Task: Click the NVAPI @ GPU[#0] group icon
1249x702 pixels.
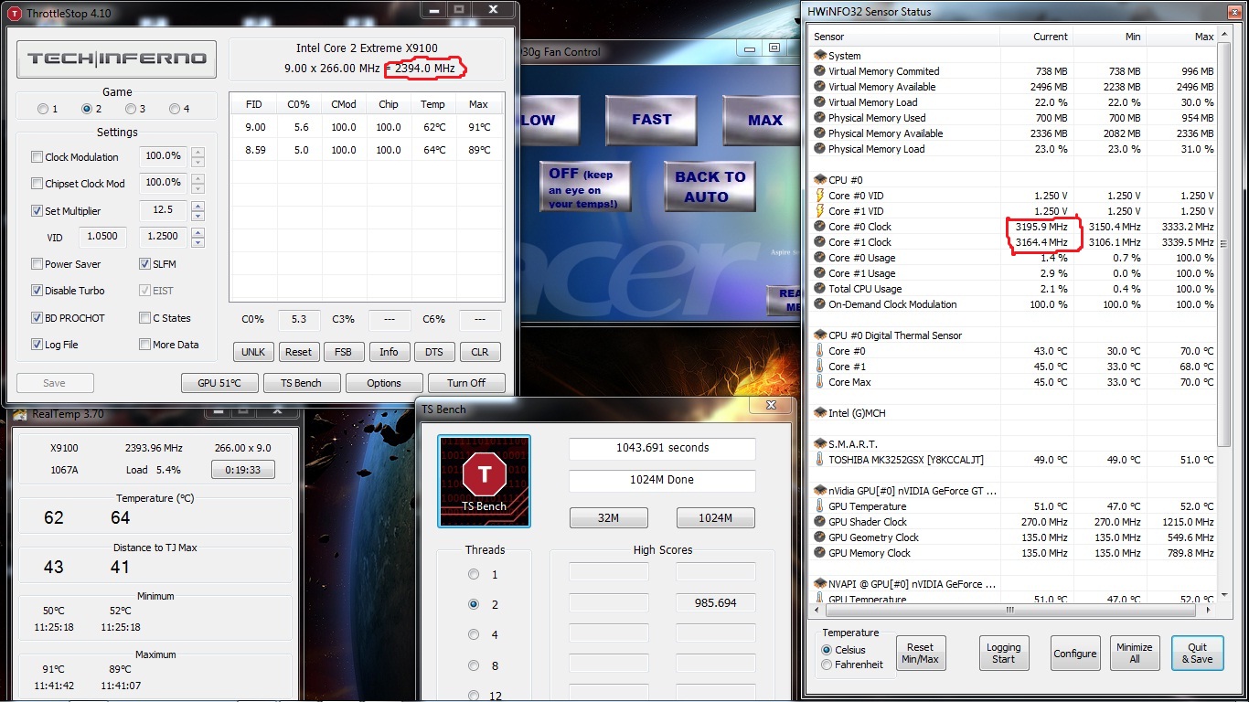Action: pos(820,584)
